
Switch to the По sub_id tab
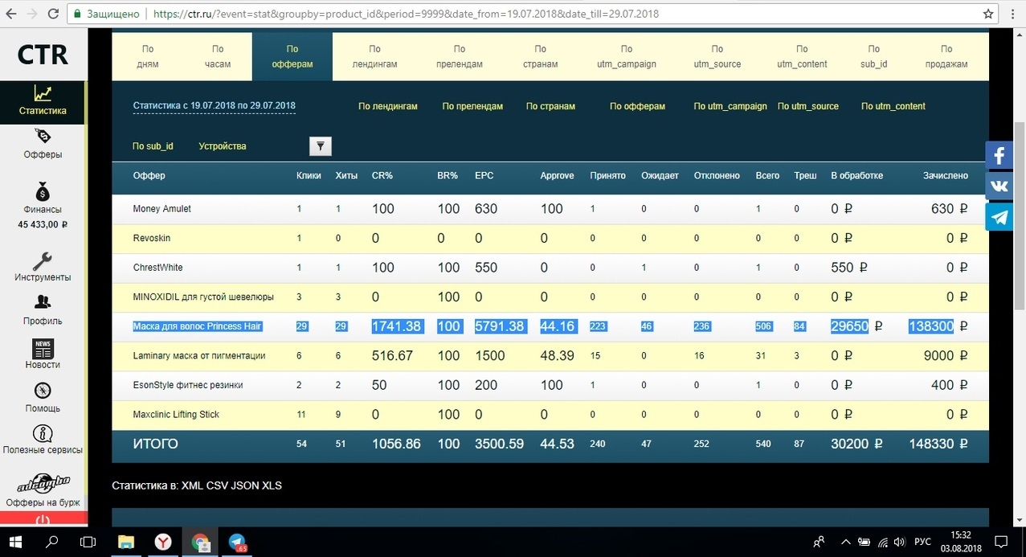873,56
